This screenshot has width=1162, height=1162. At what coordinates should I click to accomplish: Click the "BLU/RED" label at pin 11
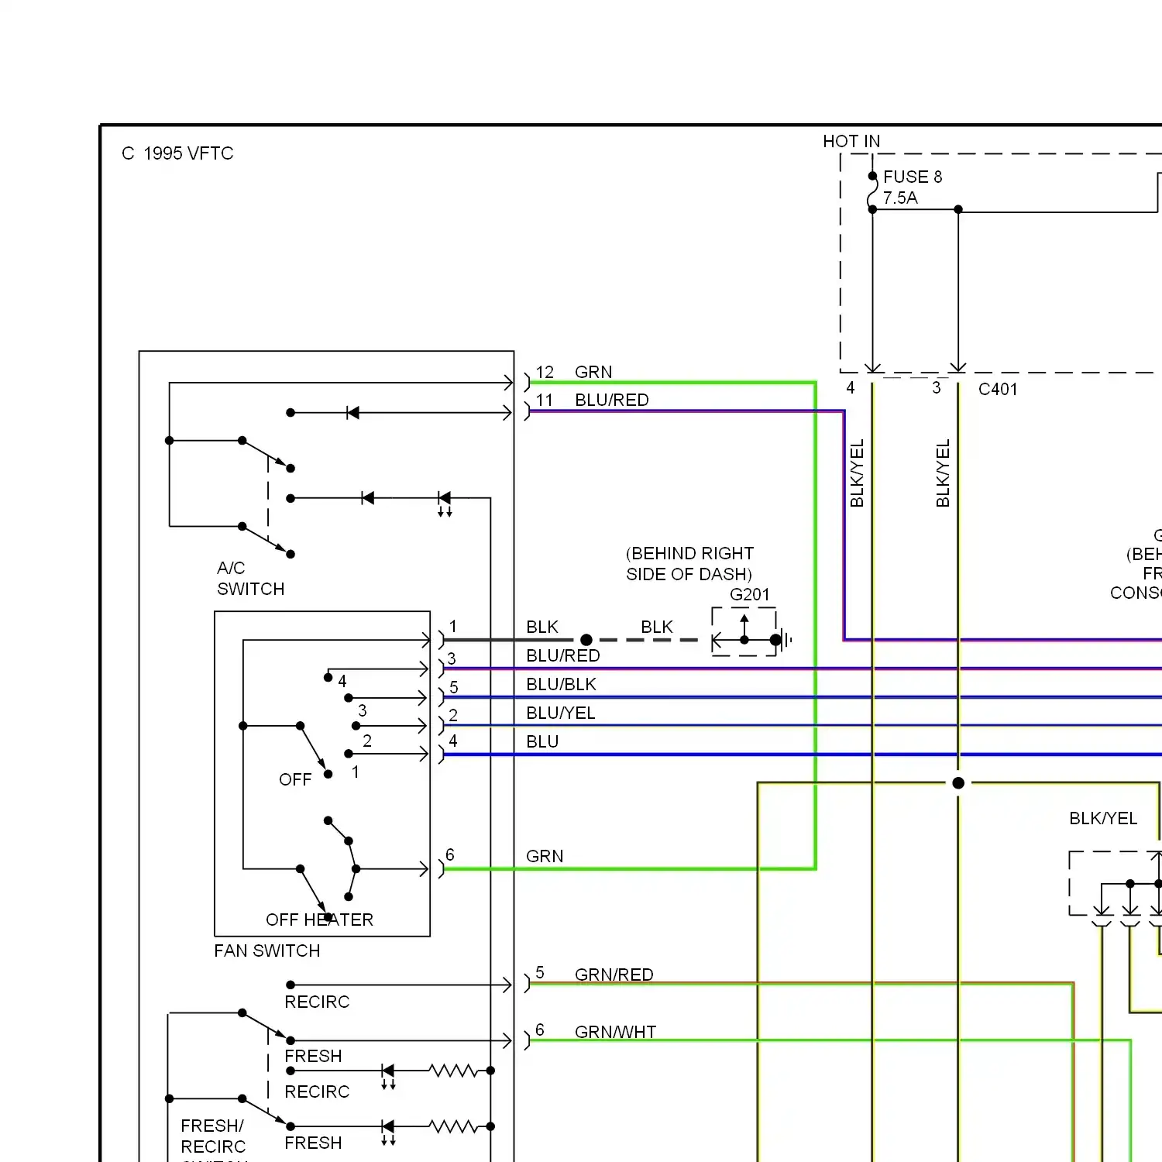pos(612,400)
